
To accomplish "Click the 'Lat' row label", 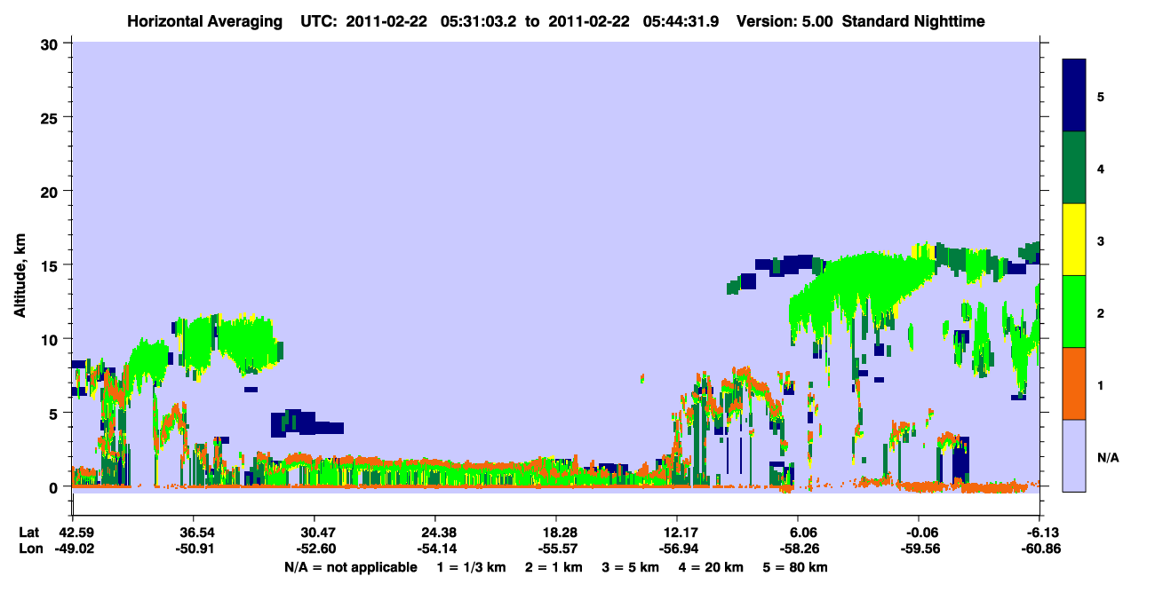I will 29,533.
